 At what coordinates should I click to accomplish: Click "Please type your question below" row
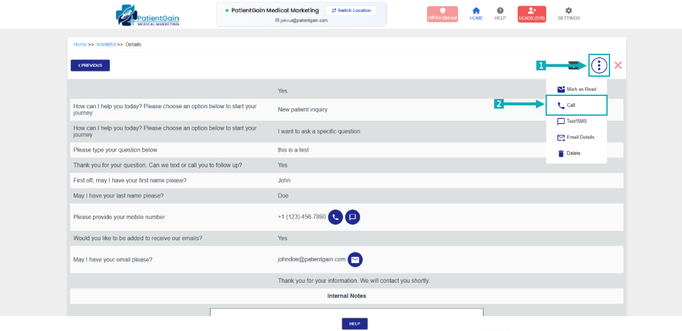pos(347,150)
